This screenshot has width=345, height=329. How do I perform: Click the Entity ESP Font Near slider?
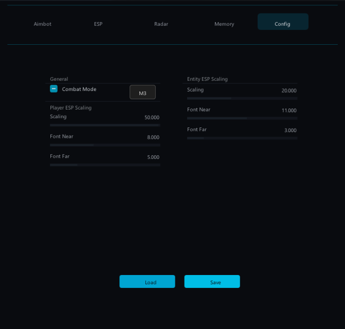[242, 118]
